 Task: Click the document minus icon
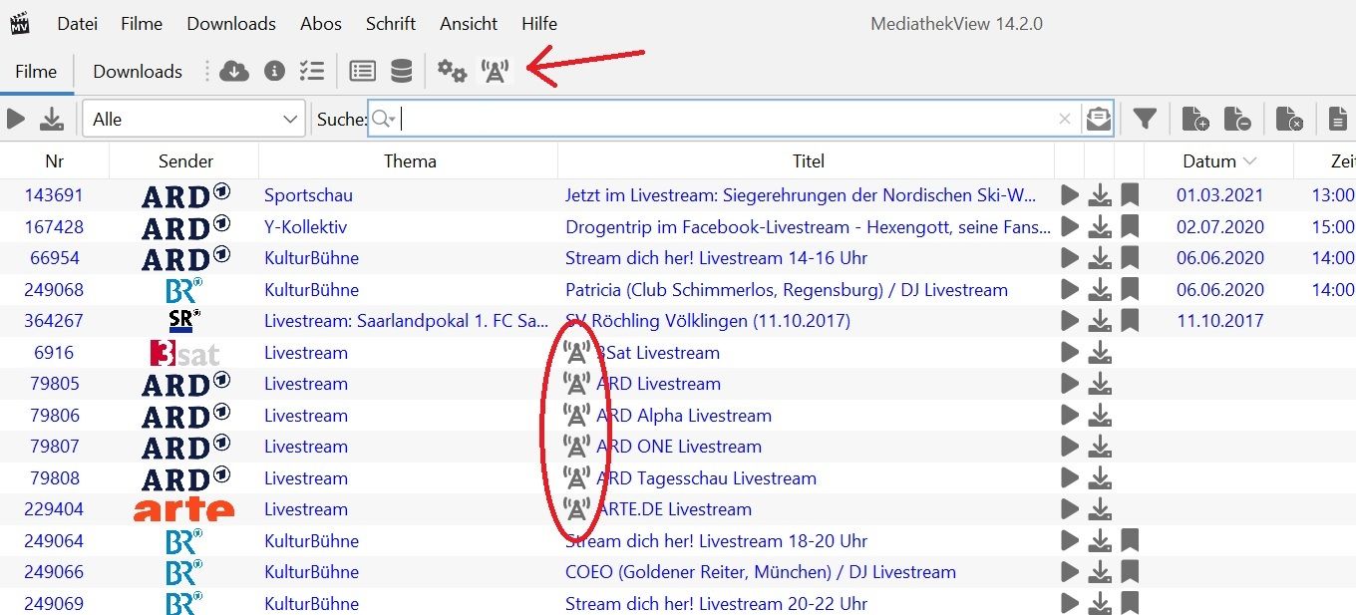click(1237, 120)
